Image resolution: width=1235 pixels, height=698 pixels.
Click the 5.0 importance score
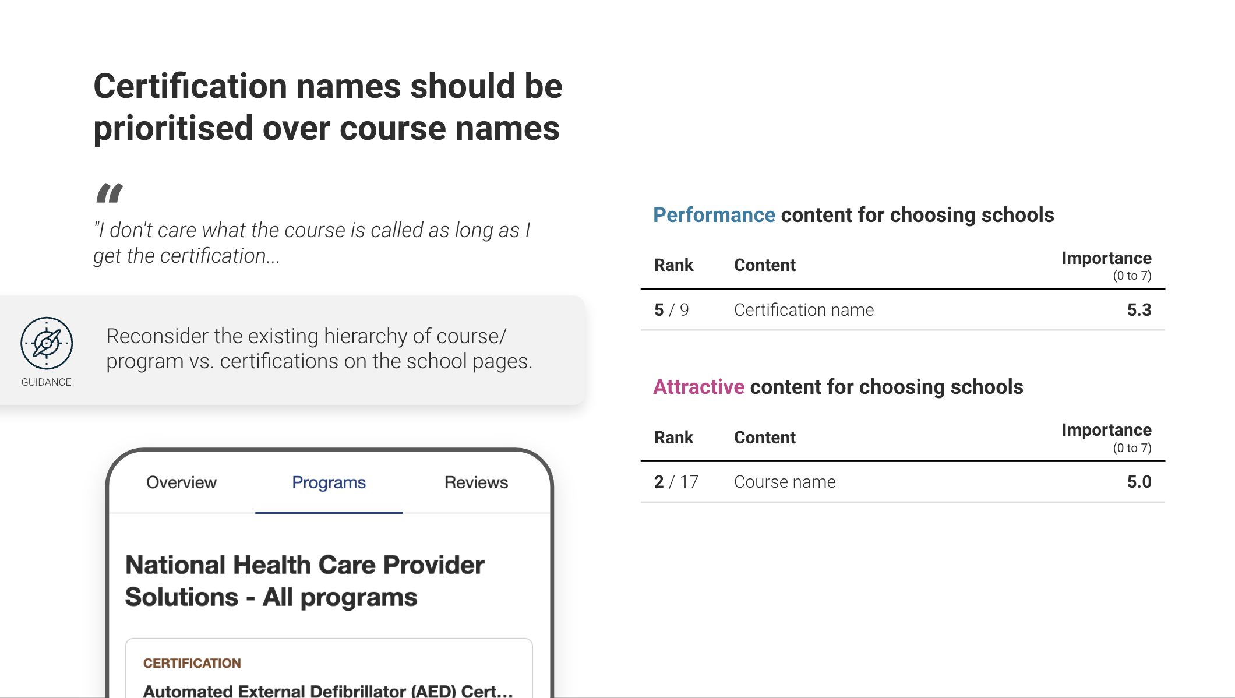click(1139, 482)
